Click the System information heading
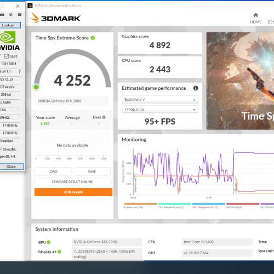This screenshot has width=274, height=274. click(57, 229)
